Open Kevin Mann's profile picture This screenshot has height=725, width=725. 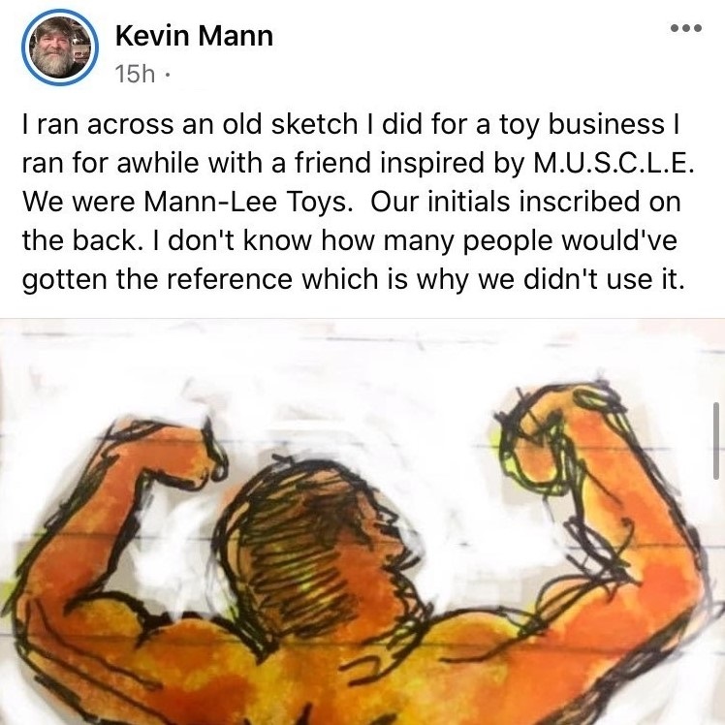tap(60, 47)
